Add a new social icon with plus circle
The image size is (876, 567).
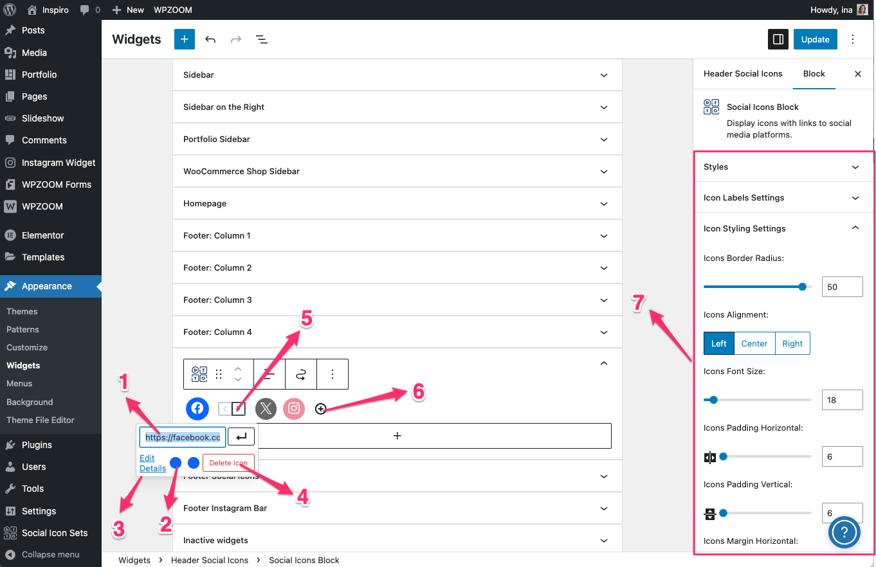pos(321,409)
